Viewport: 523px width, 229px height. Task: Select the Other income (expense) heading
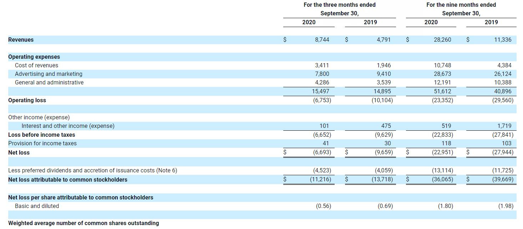pos(39,118)
